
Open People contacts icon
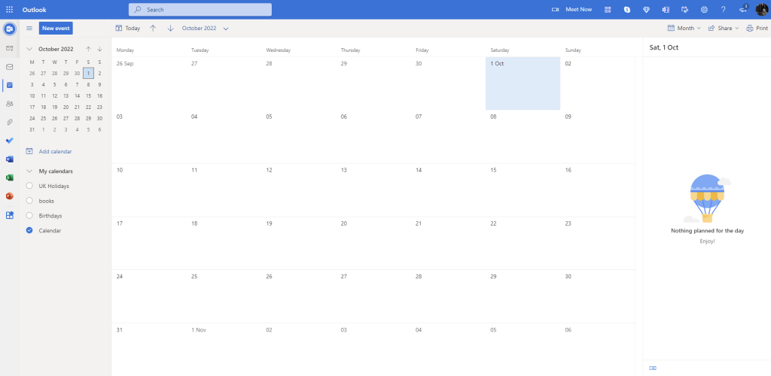[x=9, y=104]
